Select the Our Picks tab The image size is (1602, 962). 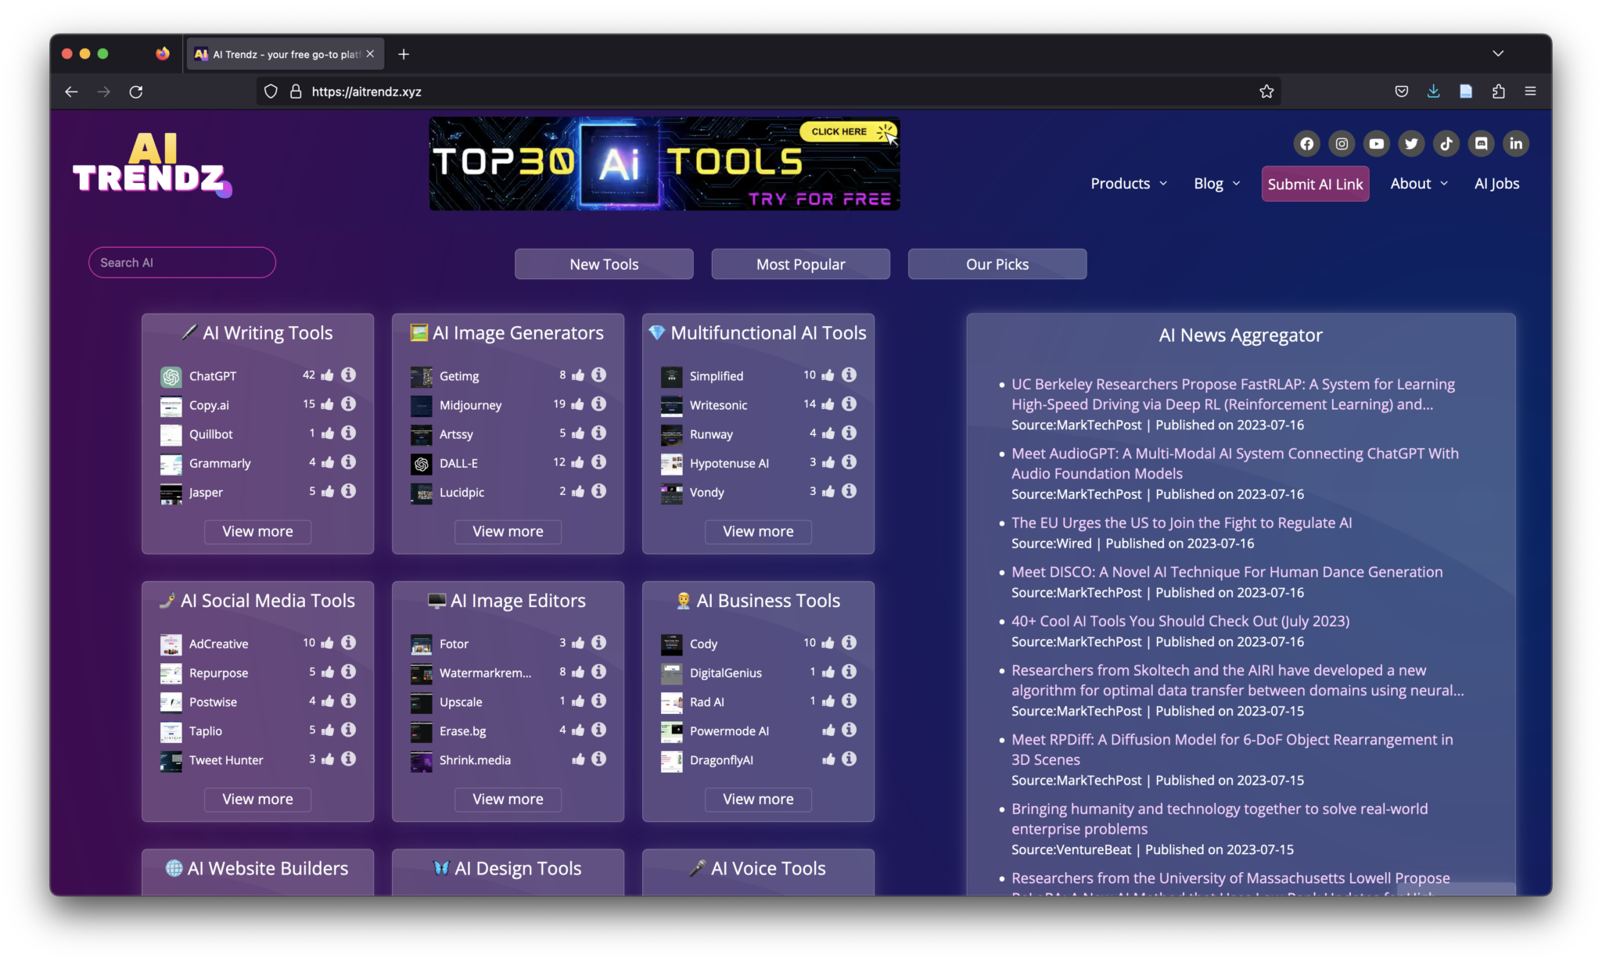click(x=997, y=264)
